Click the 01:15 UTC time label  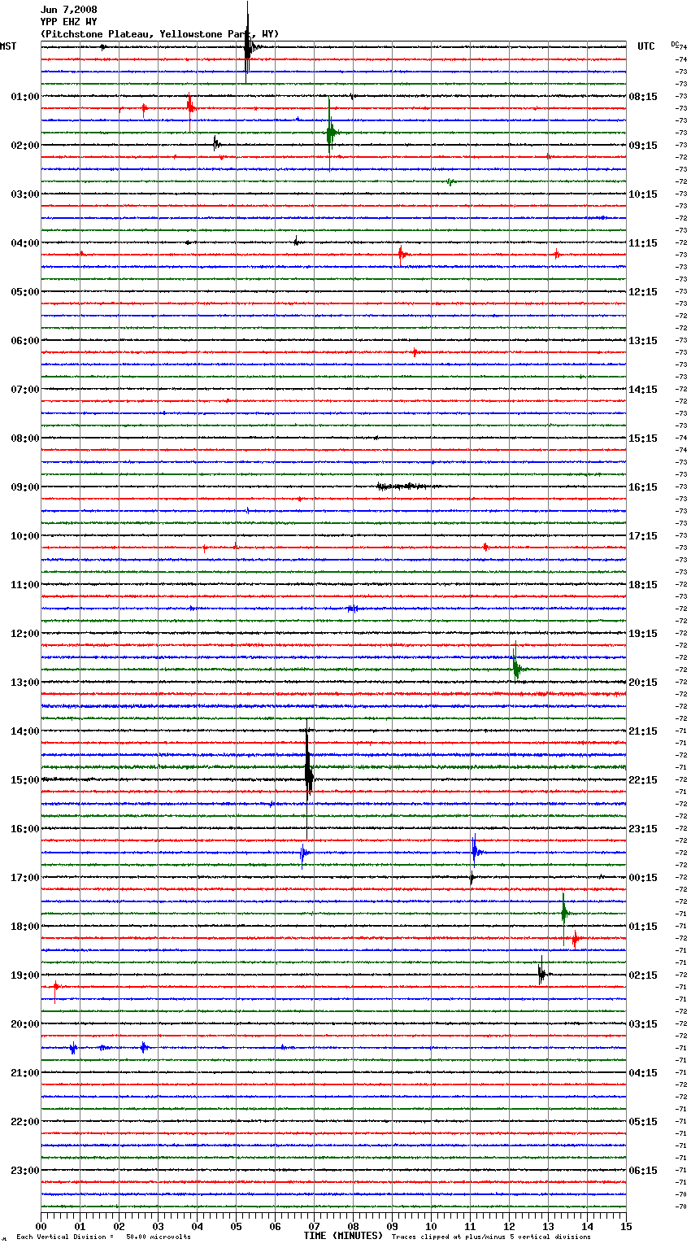643,927
